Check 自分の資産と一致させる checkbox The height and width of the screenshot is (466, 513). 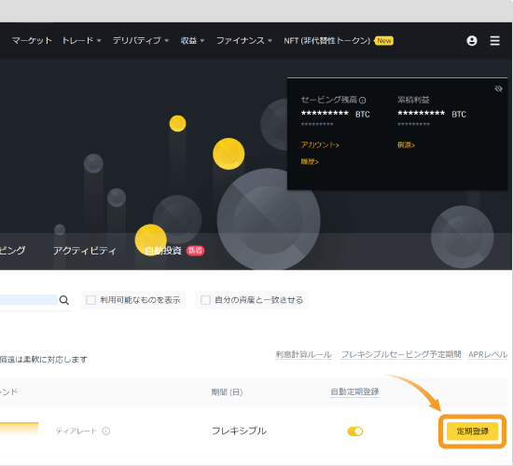click(205, 300)
